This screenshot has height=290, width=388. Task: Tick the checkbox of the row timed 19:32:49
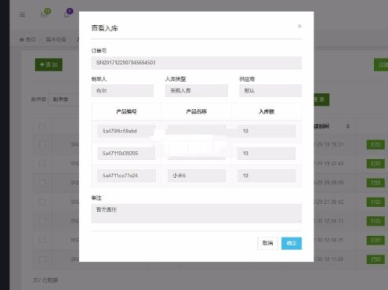[x=42, y=164]
